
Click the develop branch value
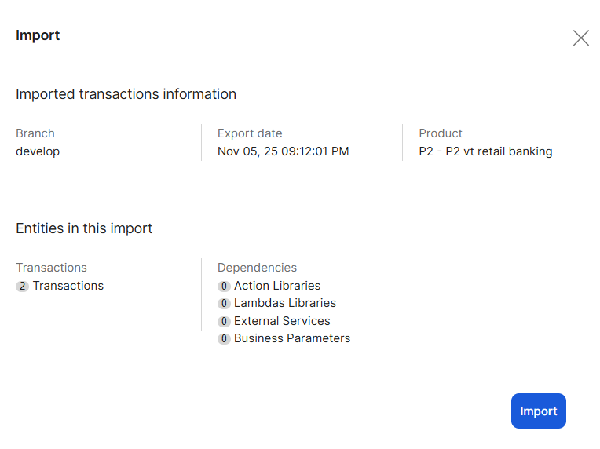point(38,151)
